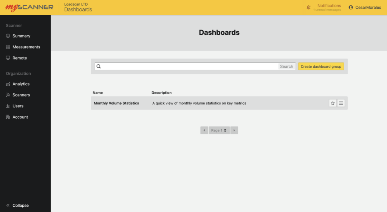Open the Account menu item
387x212 pixels.
[20, 117]
